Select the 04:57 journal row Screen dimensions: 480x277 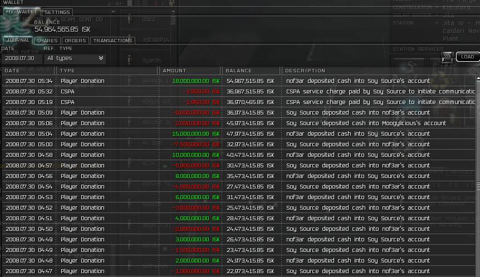coord(238,165)
